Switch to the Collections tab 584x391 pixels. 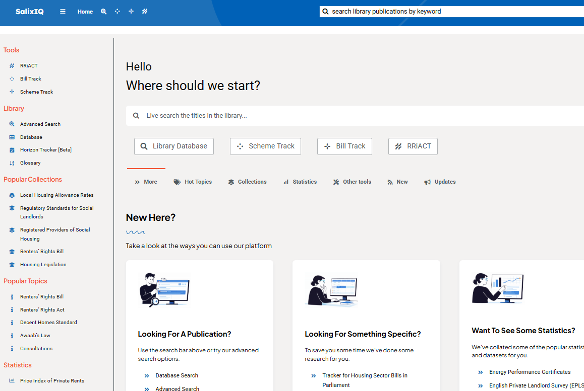pos(247,182)
